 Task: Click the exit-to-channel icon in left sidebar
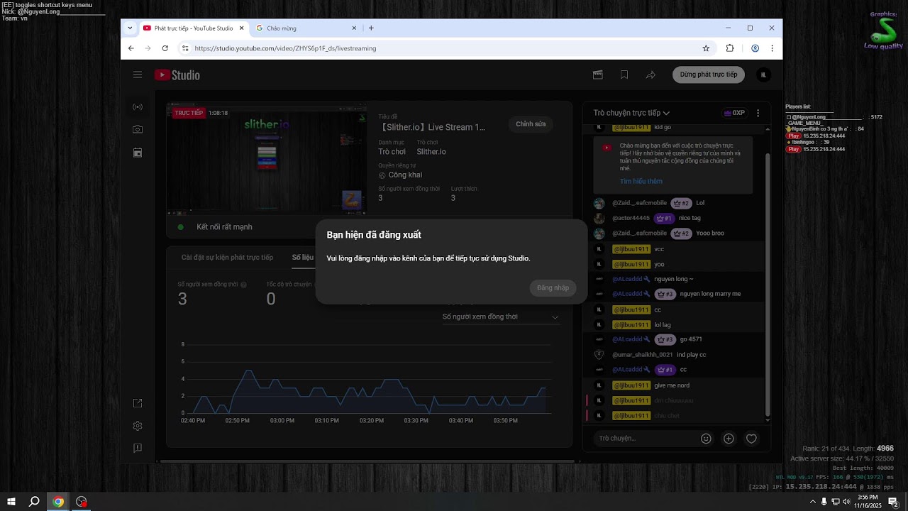[x=138, y=403]
